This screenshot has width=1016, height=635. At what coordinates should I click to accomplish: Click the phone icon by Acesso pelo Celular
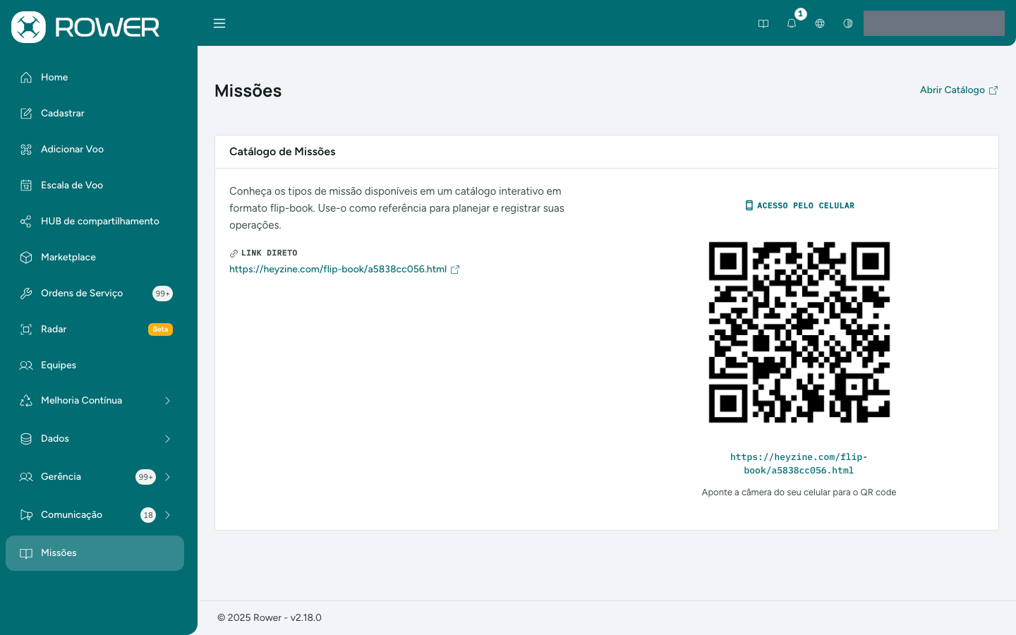tap(749, 205)
